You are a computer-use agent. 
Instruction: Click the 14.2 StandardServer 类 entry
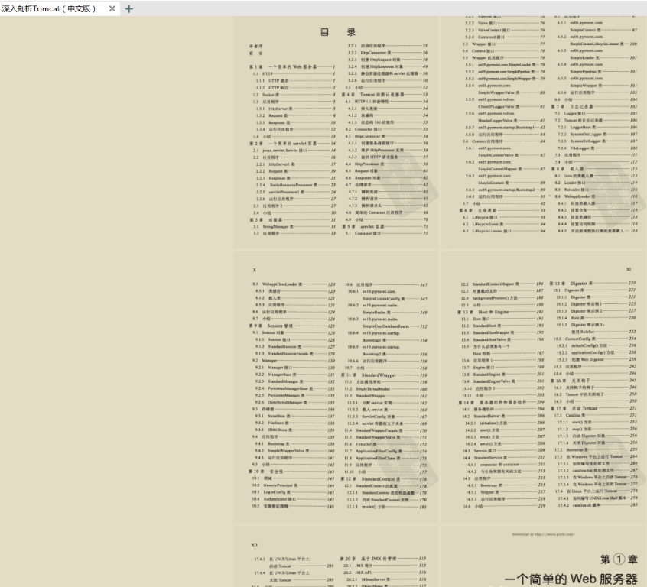502,416
